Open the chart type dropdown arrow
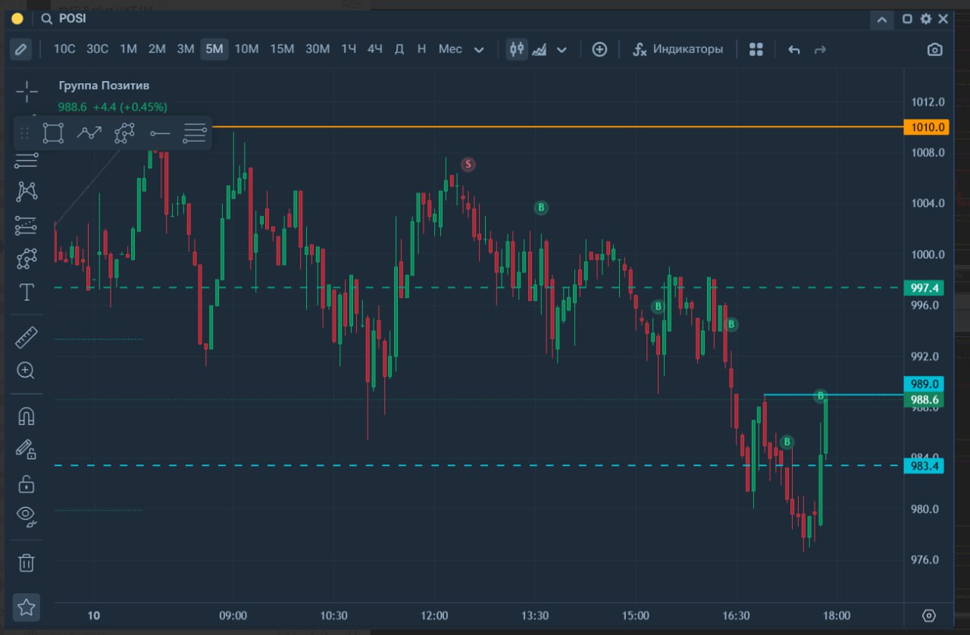Screen dimensions: 970x635 click(x=562, y=50)
